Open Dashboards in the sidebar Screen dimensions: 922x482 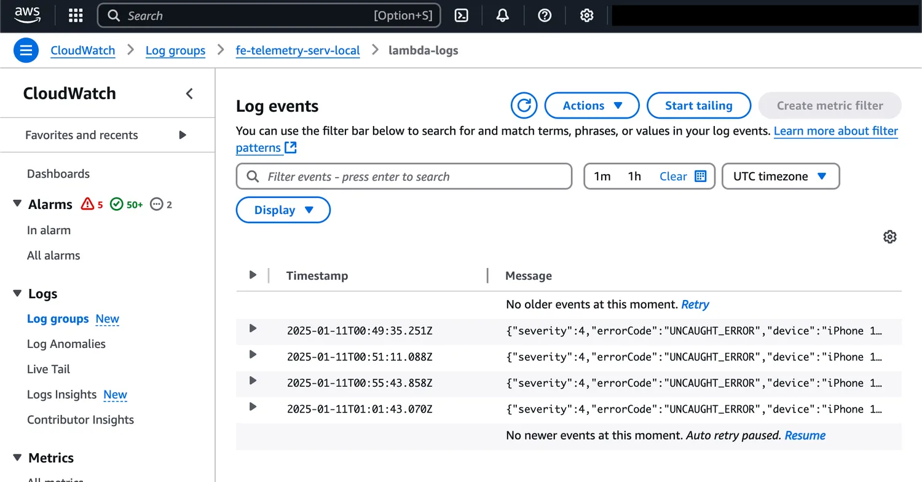pyautogui.click(x=58, y=174)
